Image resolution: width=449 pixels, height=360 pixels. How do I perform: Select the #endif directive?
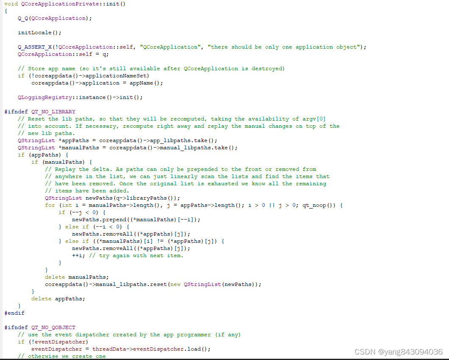coord(14,313)
